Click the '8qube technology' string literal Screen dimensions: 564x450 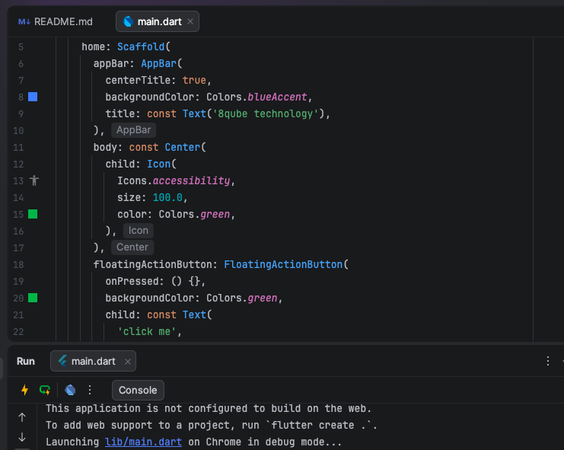click(266, 113)
